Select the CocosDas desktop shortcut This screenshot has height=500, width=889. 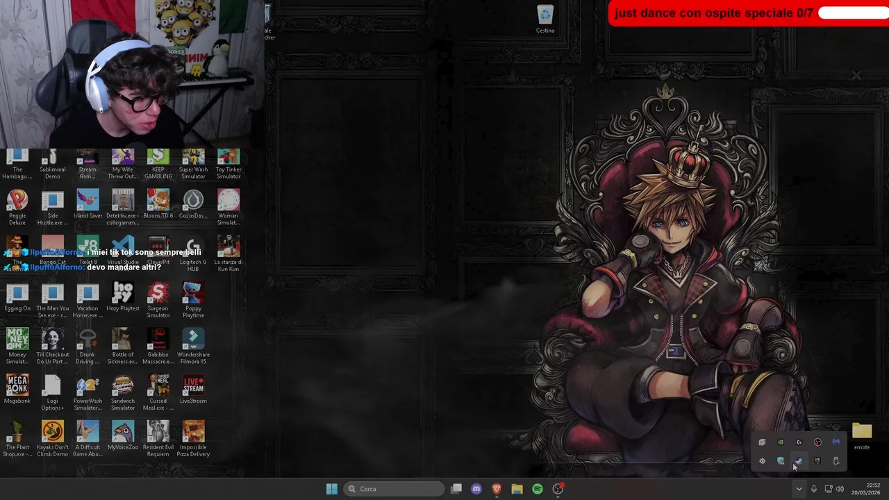[193, 203]
